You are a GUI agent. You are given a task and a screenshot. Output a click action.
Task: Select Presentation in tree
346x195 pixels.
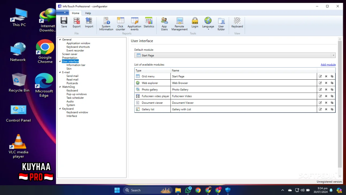point(70,58)
